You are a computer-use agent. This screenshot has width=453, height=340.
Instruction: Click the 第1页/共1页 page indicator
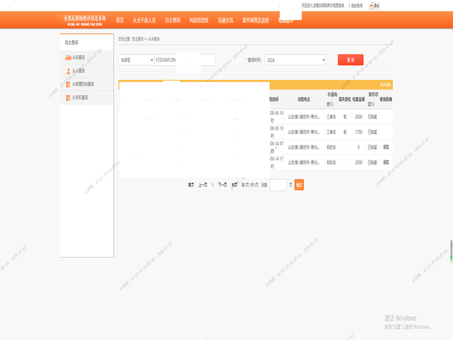pos(250,185)
